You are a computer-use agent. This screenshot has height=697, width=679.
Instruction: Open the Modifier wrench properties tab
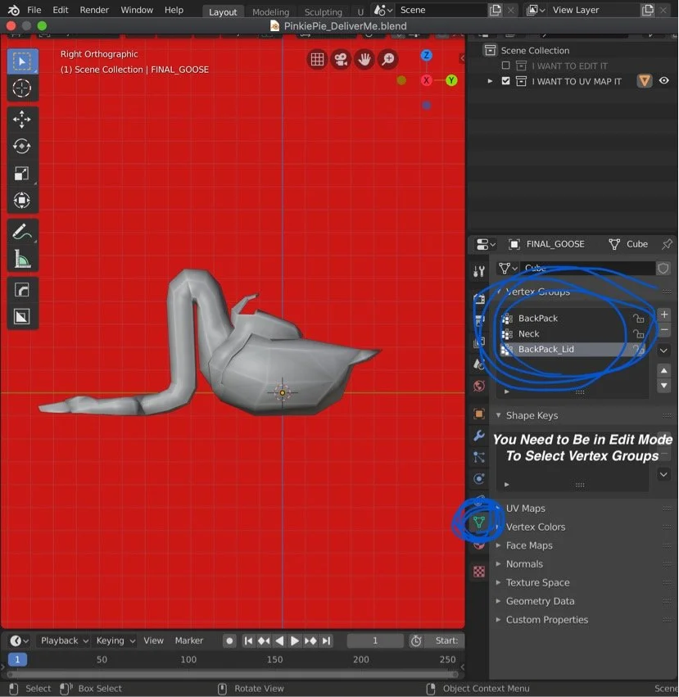tap(479, 435)
